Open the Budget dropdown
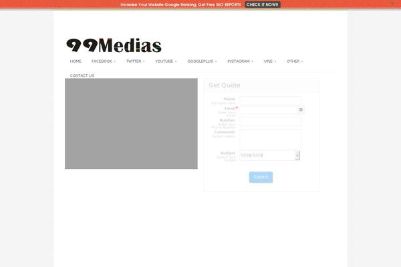Screen dimensions: 401x267 click(270, 156)
